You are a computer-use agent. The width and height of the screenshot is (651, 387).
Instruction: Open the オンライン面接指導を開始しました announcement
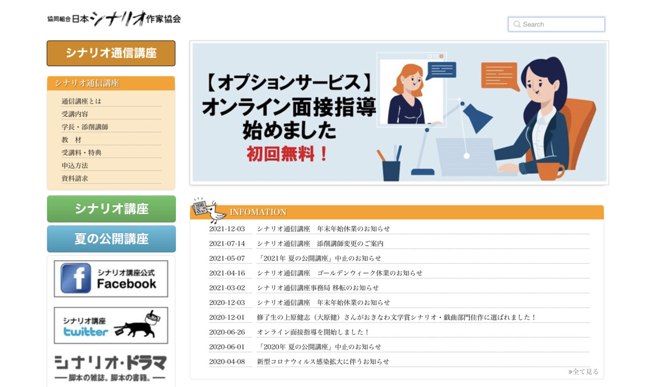[314, 332]
